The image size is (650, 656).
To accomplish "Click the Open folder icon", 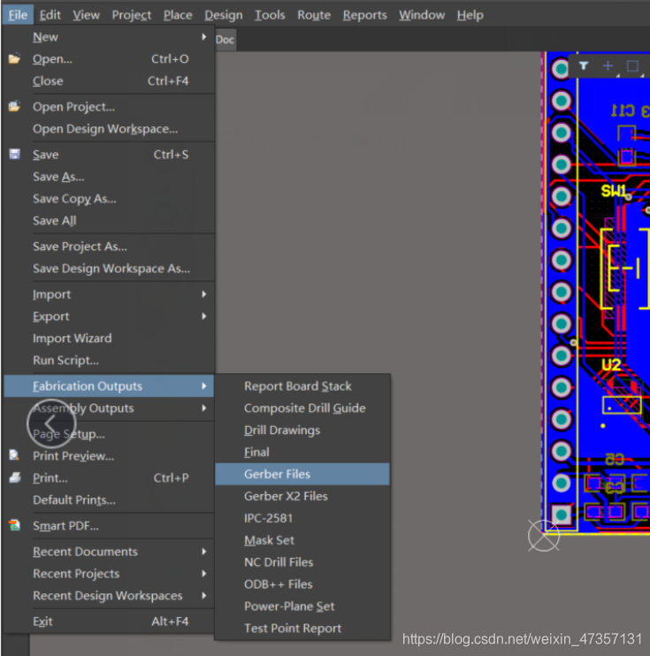I will (x=14, y=59).
